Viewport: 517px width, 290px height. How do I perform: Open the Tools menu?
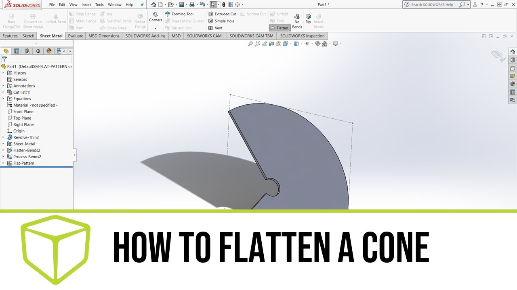click(x=99, y=5)
